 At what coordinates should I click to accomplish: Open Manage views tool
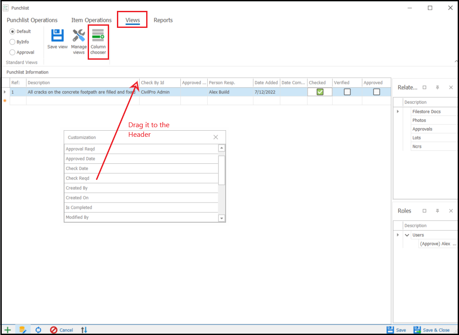pyautogui.click(x=79, y=36)
